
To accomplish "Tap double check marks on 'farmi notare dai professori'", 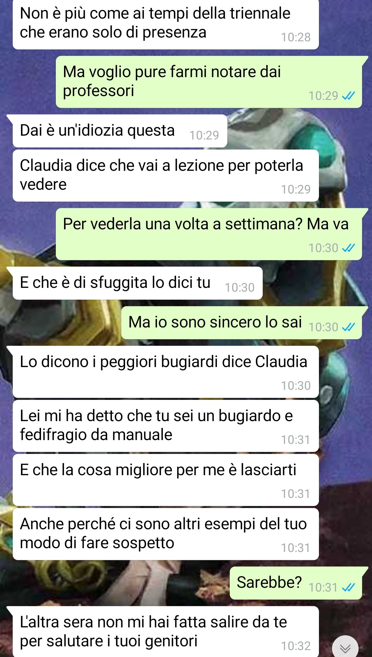I will [x=348, y=96].
